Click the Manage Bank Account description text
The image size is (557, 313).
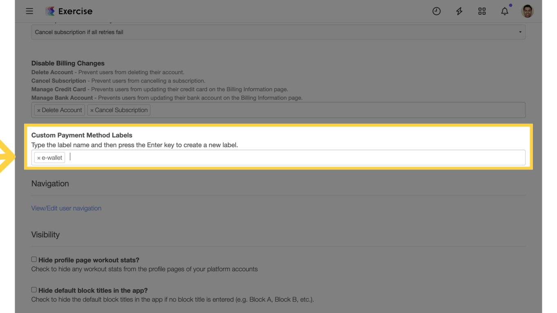click(x=167, y=98)
